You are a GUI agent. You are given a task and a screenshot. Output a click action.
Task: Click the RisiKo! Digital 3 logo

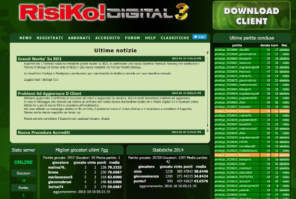pos(104,12)
